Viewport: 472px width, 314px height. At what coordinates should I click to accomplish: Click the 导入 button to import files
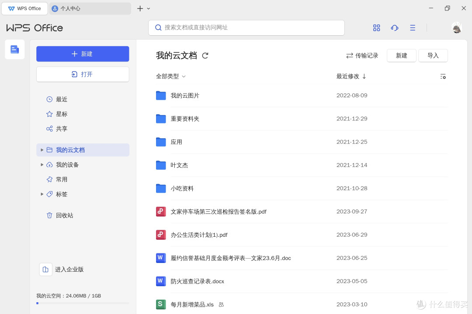click(x=433, y=55)
